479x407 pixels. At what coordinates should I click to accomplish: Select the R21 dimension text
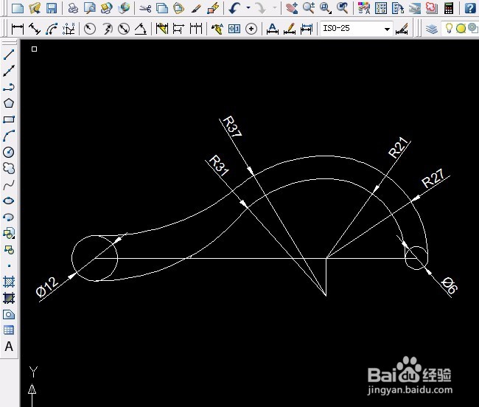(x=399, y=147)
